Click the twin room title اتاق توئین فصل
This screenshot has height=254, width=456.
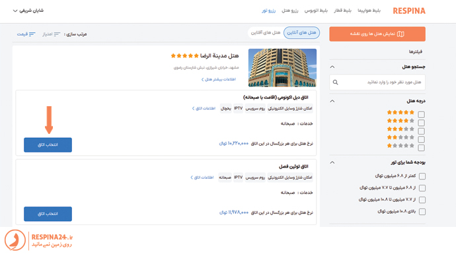(x=293, y=166)
